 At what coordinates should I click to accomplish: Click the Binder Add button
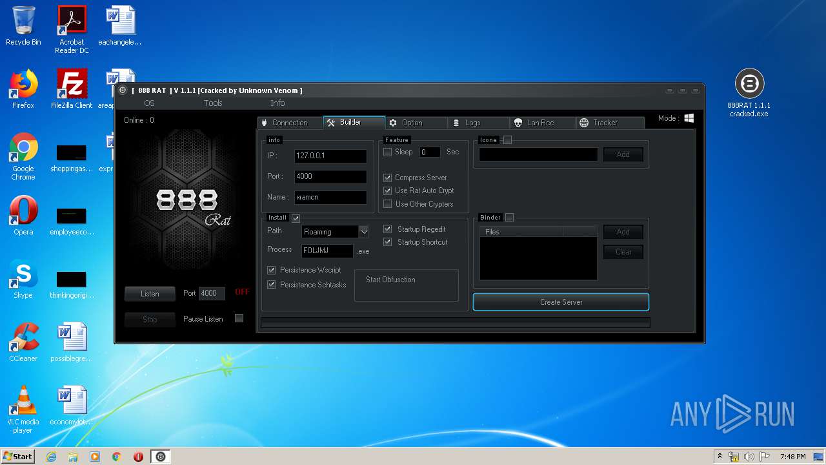pos(623,232)
